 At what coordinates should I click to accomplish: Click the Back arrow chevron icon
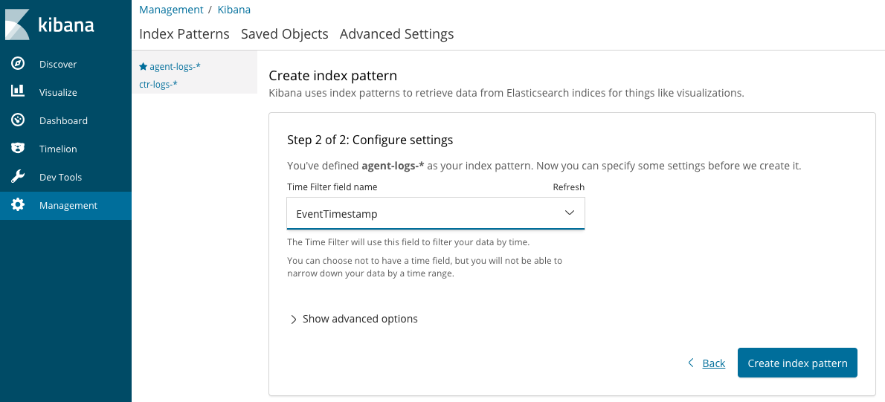point(691,363)
